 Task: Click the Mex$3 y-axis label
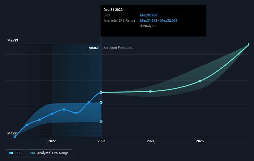click(13, 40)
